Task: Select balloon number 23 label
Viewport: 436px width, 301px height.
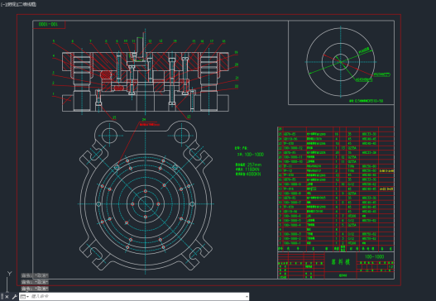Action: pyautogui.click(x=189, y=117)
